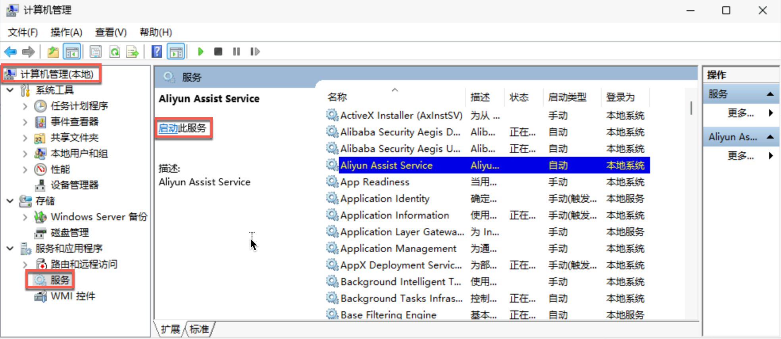Viewport: 781px width, 339px height.
Task: Stop the service with the square icon
Action: [218, 51]
